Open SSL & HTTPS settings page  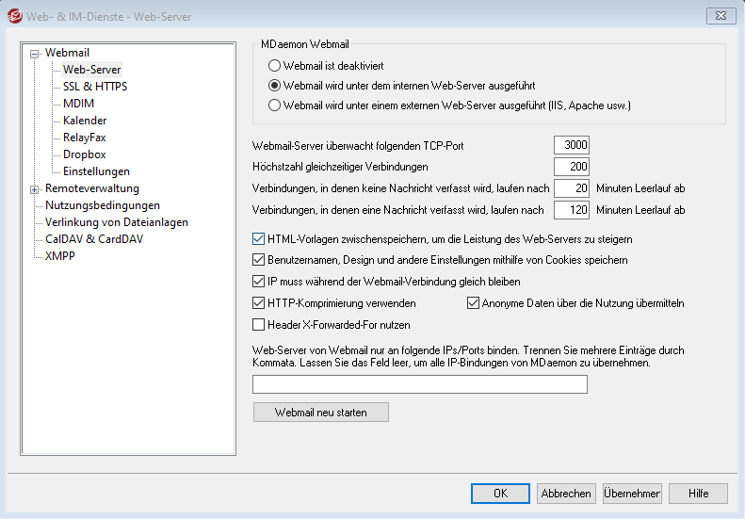94,87
